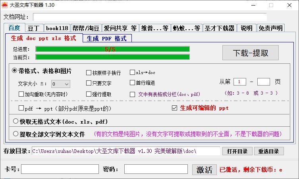Close the 大圣文库下载器 window
Viewport: 299px width, 179px height.
pos(289,5)
